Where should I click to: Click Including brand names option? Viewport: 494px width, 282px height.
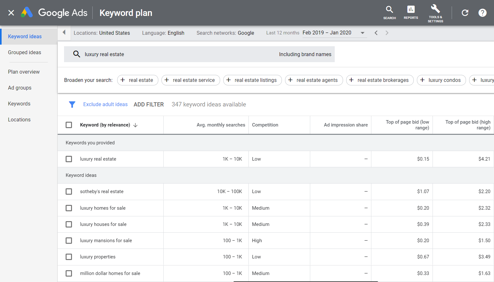pyautogui.click(x=305, y=54)
